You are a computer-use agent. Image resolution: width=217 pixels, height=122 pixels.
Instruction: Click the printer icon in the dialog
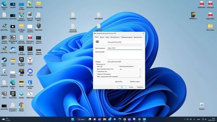coord(97,42)
